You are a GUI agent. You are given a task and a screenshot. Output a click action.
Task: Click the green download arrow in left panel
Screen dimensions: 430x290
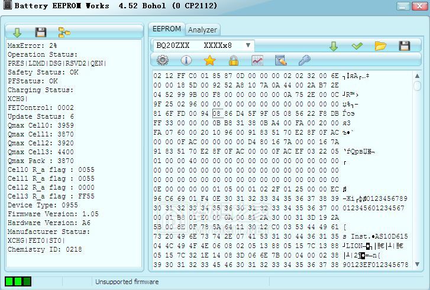point(17,32)
